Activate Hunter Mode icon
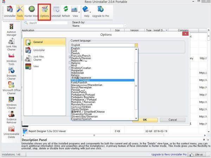The image size is (211, 158). [31, 12]
